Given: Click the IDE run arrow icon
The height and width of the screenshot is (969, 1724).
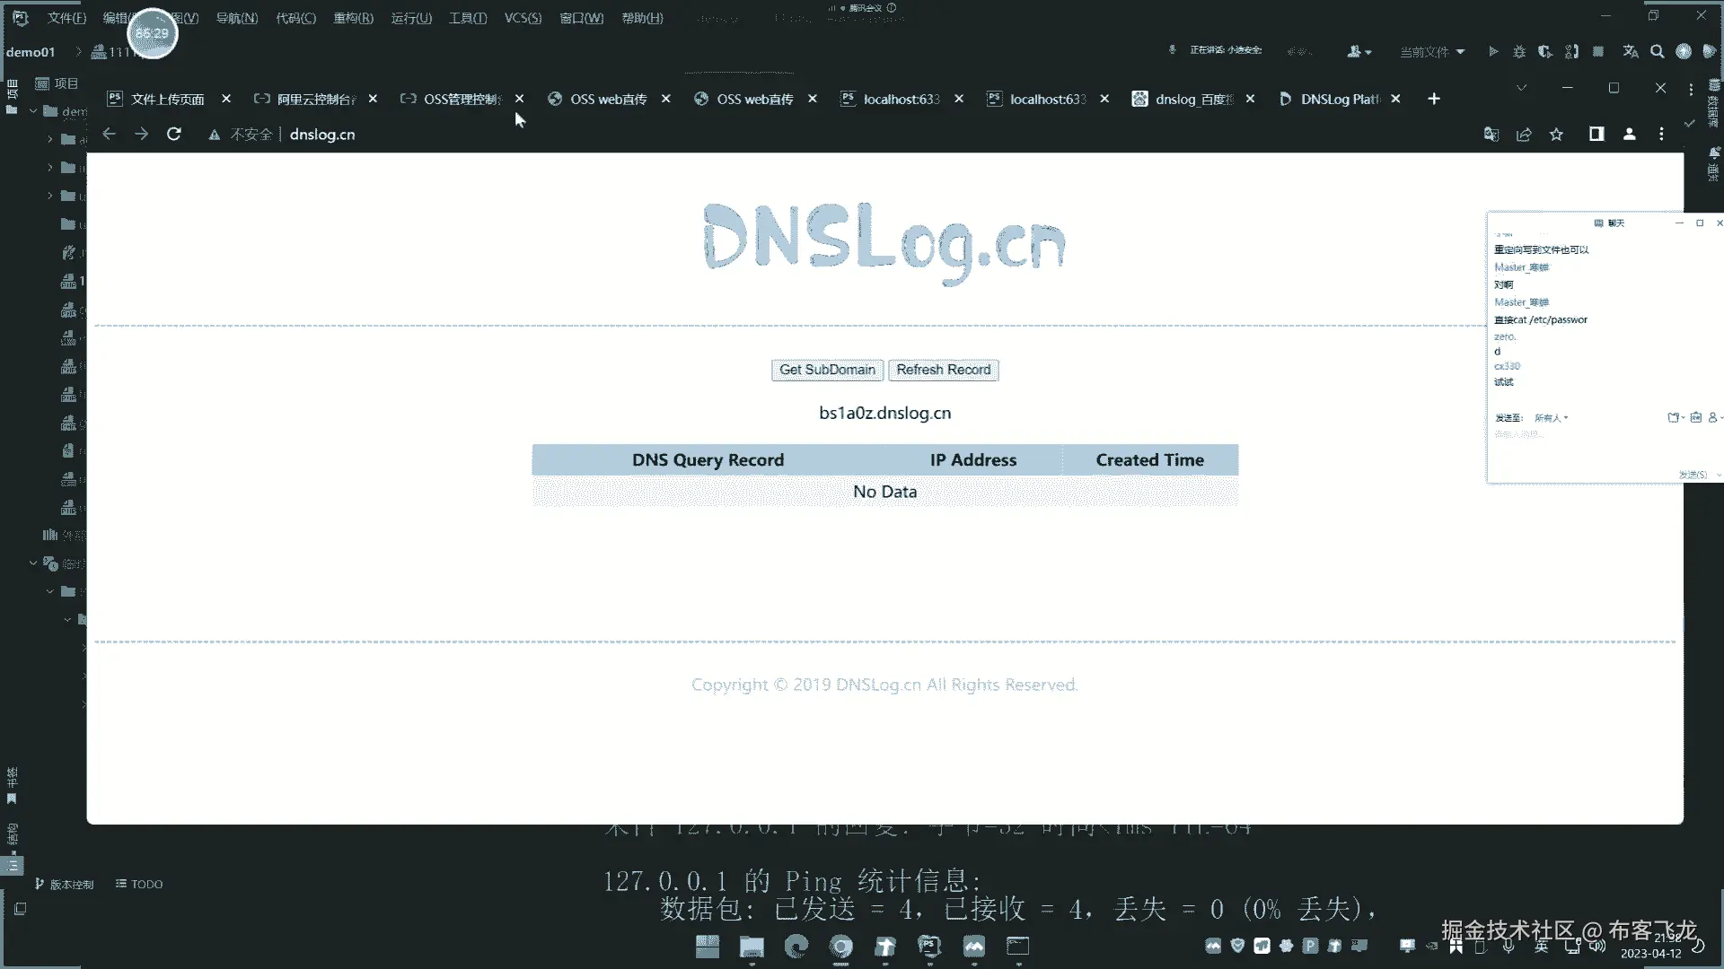Looking at the screenshot, I should [x=1493, y=51].
